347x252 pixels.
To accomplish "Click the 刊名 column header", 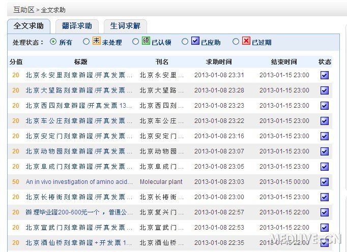I will click(162, 62).
